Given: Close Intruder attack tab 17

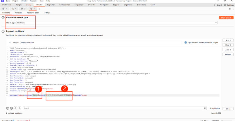Looking at the screenshot, I should 25,9.
